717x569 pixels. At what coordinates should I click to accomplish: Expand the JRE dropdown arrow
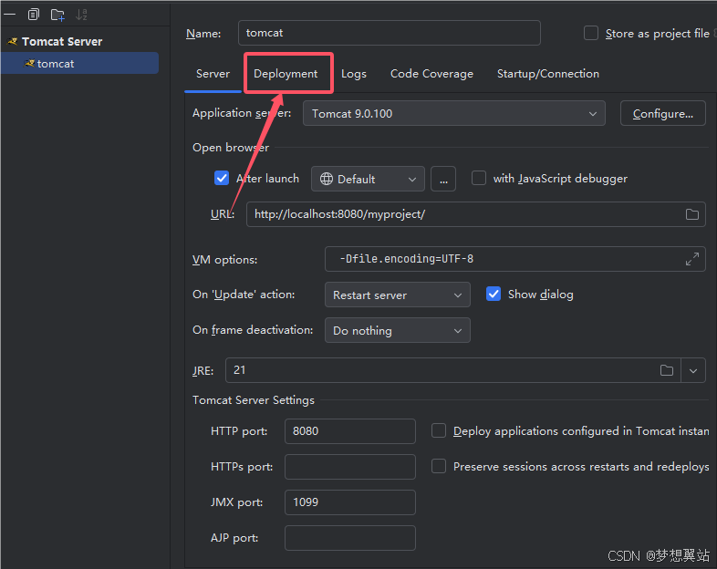(x=693, y=370)
